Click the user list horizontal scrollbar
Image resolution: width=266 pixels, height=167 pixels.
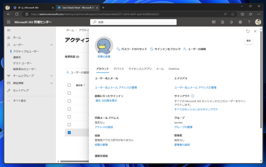pyautogui.click(x=74, y=161)
